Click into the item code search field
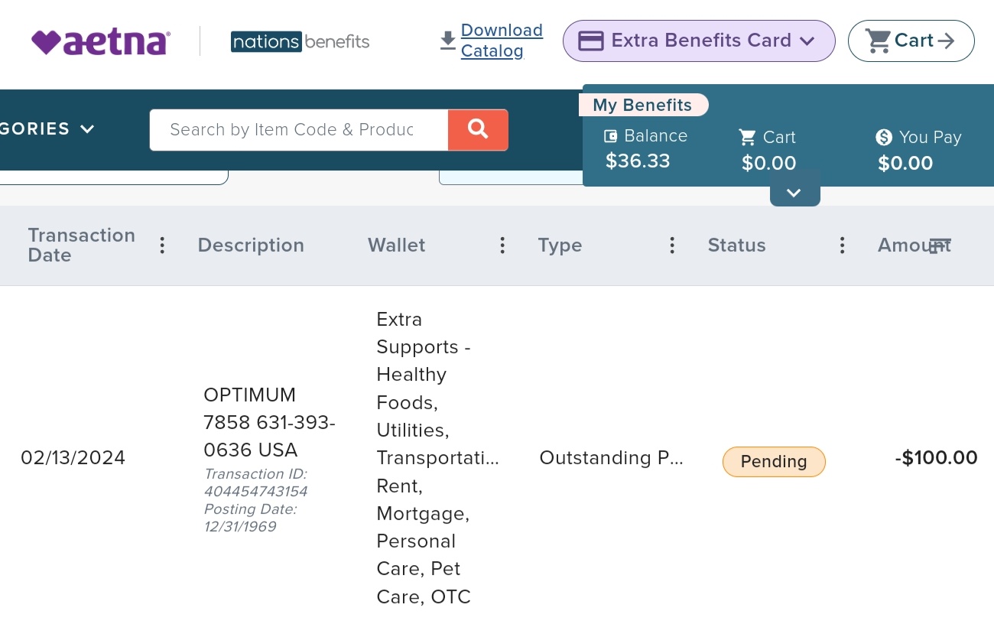994x627 pixels. tap(299, 130)
